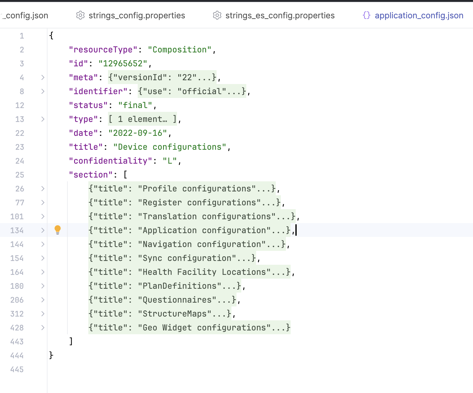Unfold Register configurations section at line 77
Image resolution: width=473 pixels, height=393 pixels.
[43, 203]
